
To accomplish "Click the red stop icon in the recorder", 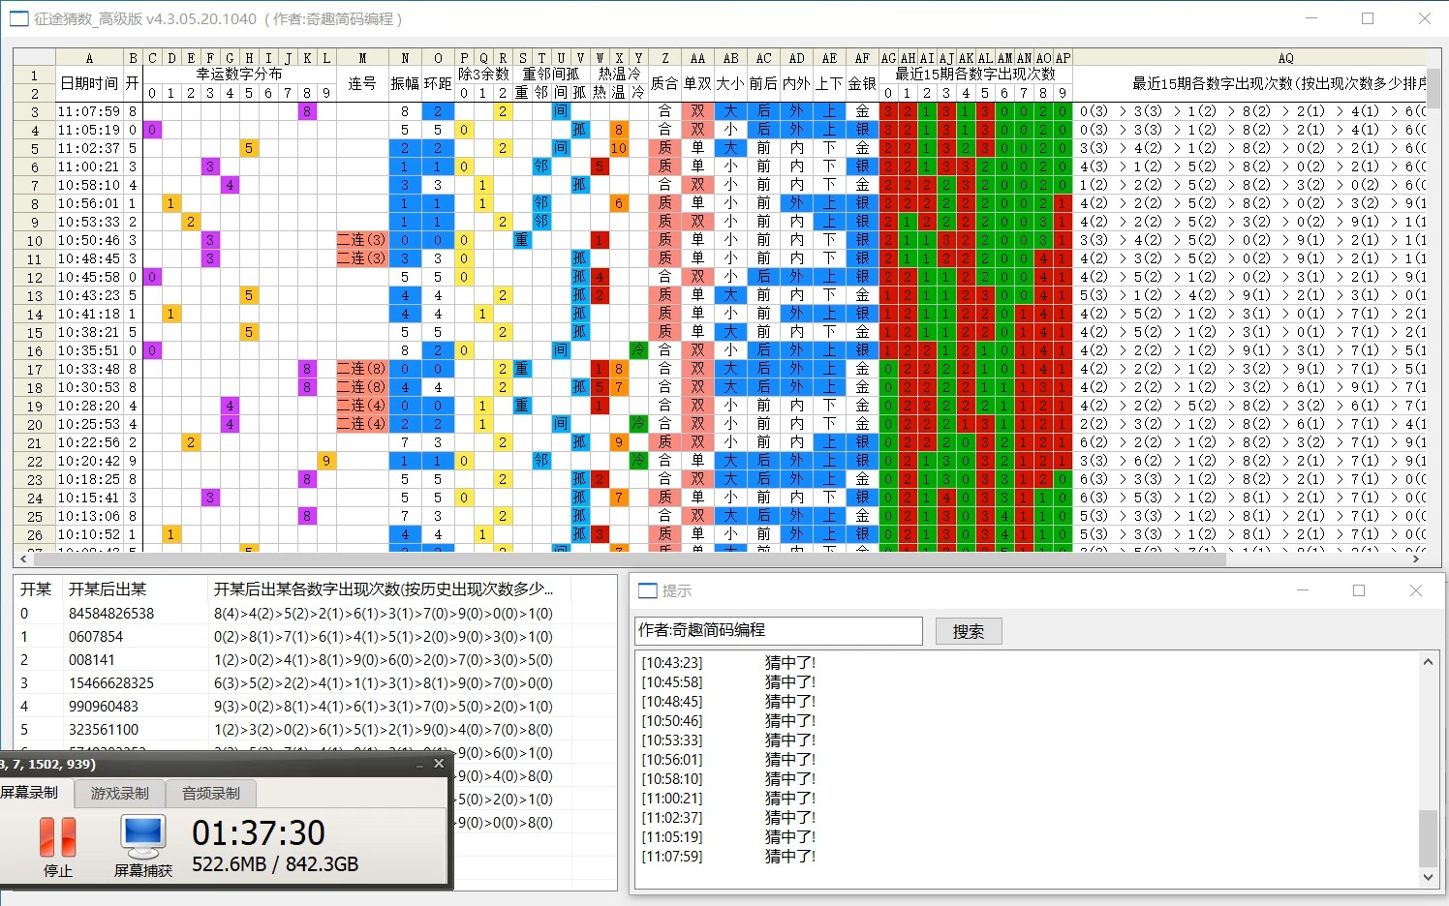I will pyautogui.click(x=57, y=837).
